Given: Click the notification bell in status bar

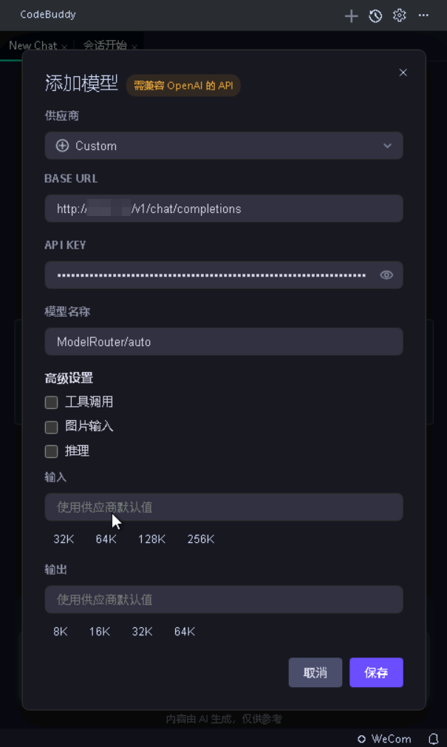Looking at the screenshot, I should 433,739.
